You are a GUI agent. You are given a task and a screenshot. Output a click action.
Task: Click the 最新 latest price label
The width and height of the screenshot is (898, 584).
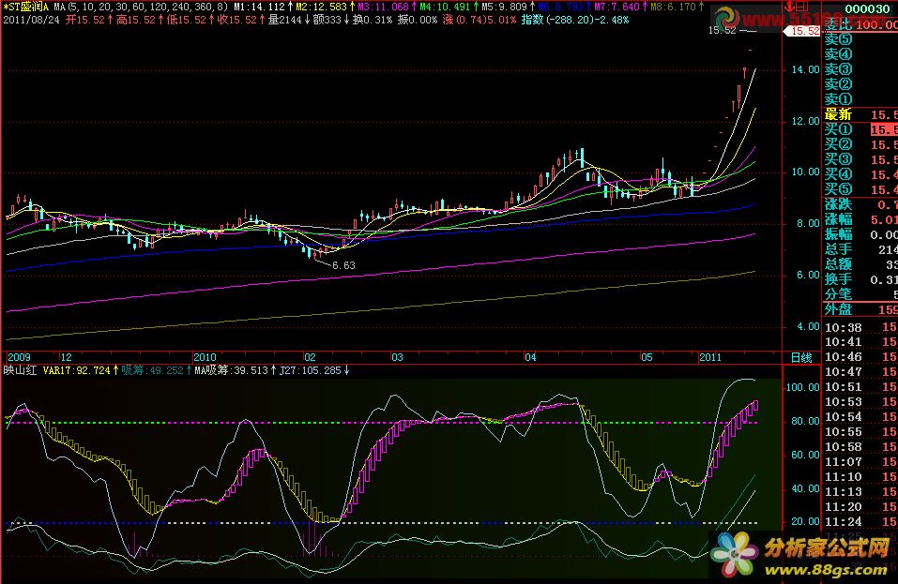(838, 114)
